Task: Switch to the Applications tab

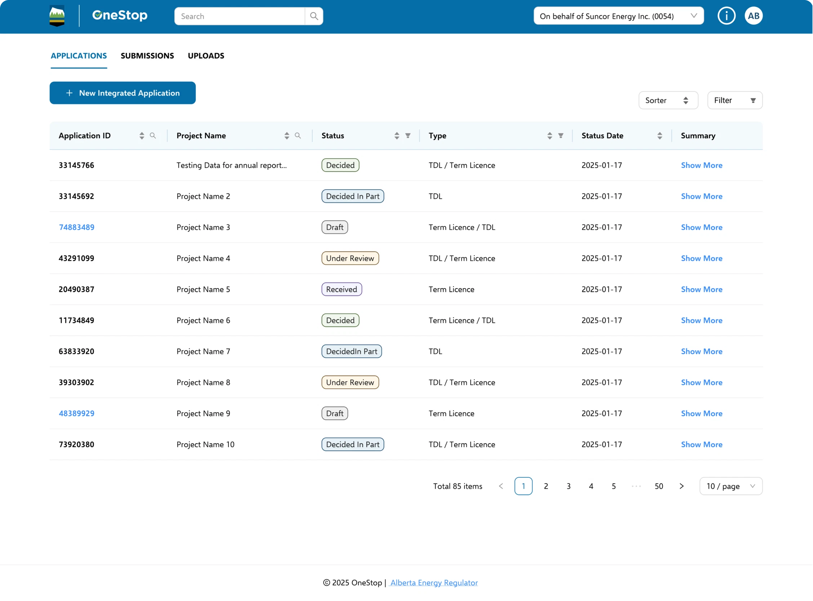Action: click(79, 55)
